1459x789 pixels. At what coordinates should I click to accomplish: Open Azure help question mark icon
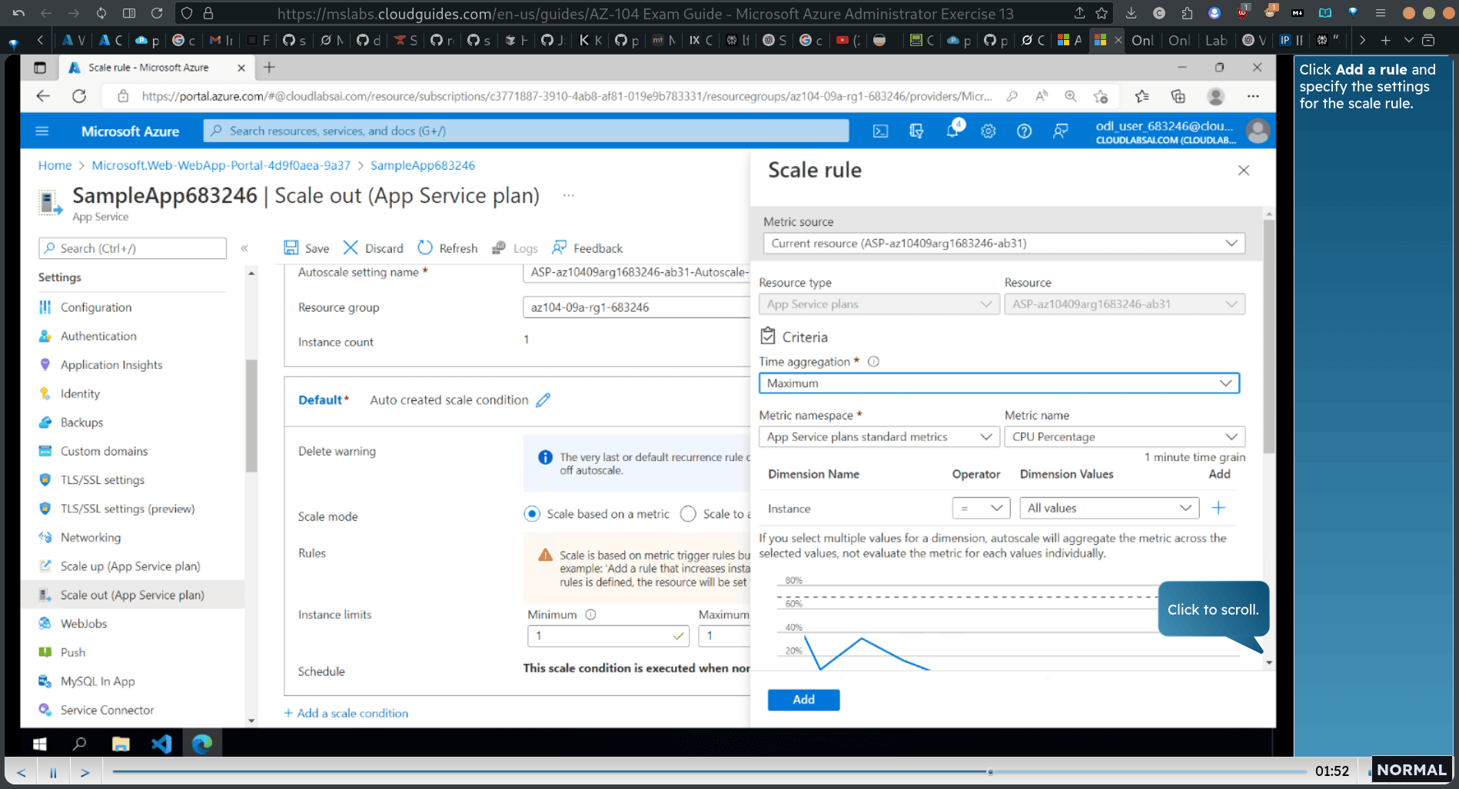pos(1024,131)
